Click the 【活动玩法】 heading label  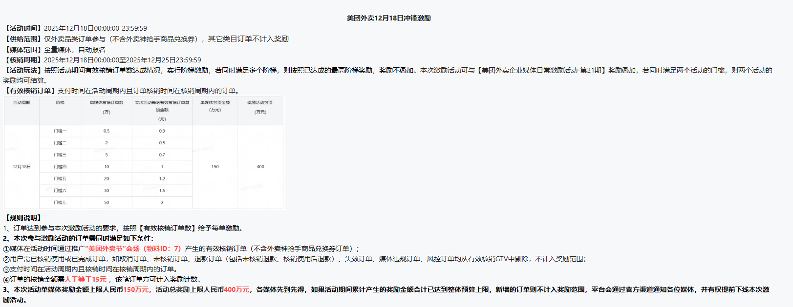pos(23,70)
